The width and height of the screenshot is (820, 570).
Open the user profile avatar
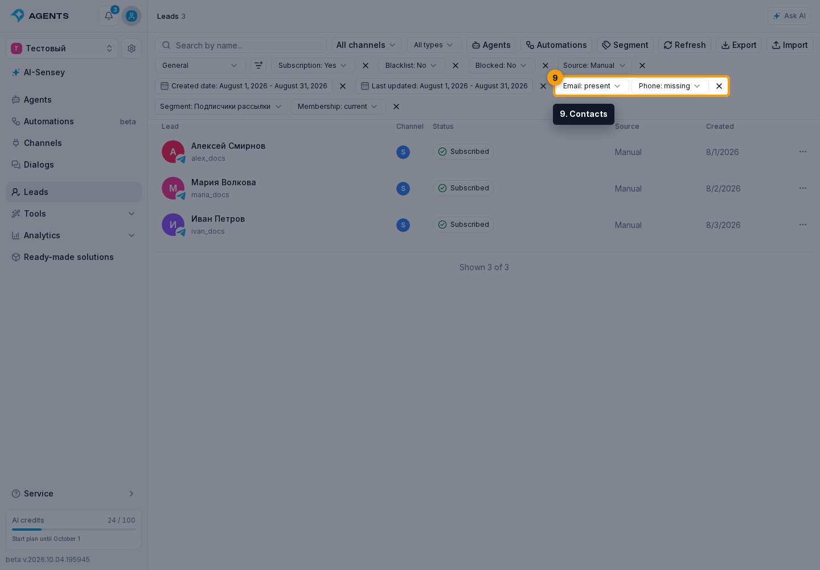pos(132,16)
